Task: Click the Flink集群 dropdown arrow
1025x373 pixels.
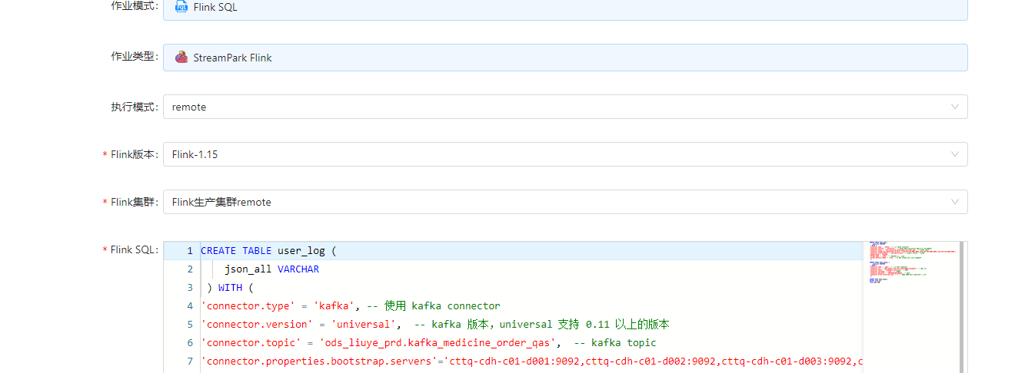Action: 955,202
